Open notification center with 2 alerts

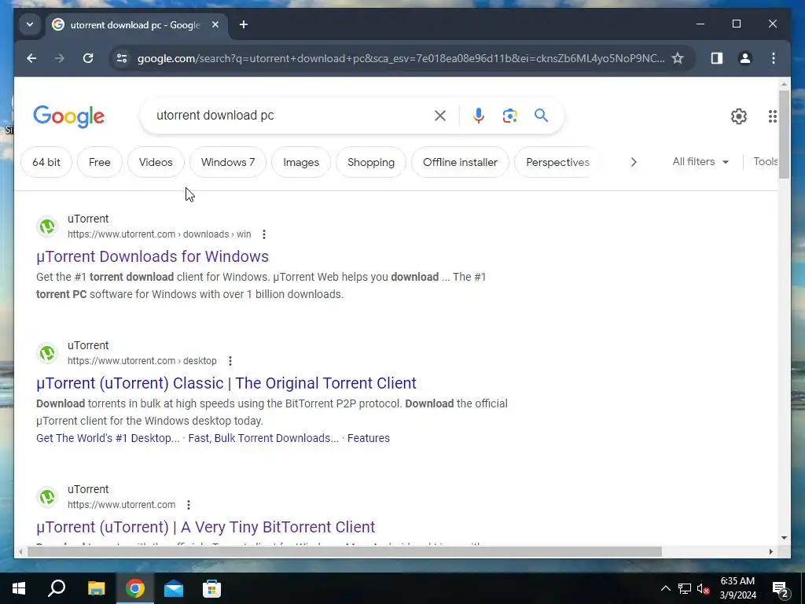(781, 590)
